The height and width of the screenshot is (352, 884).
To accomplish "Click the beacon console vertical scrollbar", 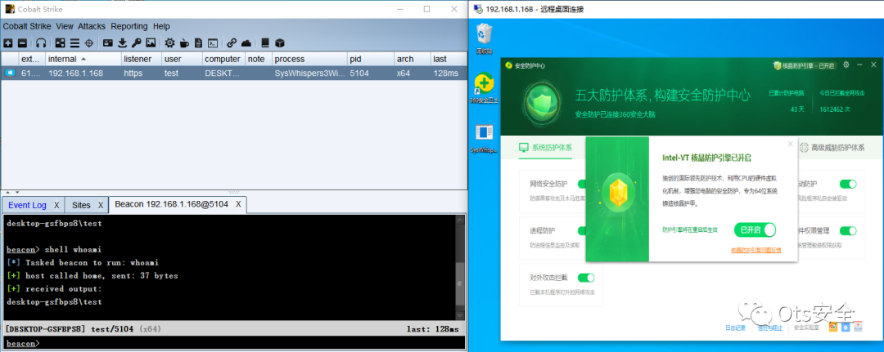I will [x=460, y=267].
